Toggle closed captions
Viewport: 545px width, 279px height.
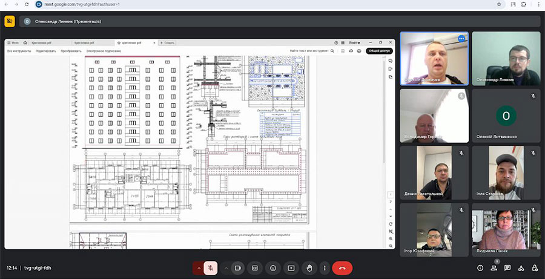255,268
